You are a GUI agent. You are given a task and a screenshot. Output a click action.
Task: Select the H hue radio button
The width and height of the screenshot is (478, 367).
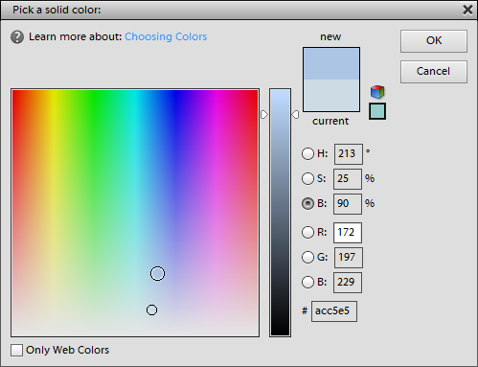[307, 153]
